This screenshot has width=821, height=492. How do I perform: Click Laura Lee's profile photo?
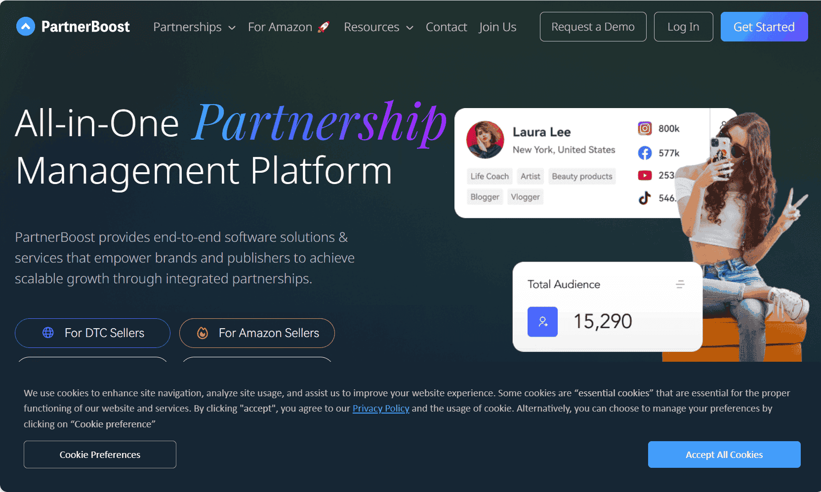tap(485, 140)
